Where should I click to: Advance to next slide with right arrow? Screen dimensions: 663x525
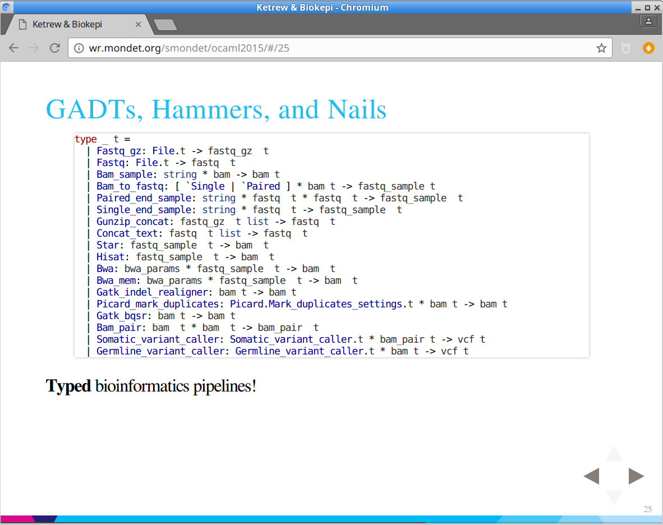(x=636, y=476)
